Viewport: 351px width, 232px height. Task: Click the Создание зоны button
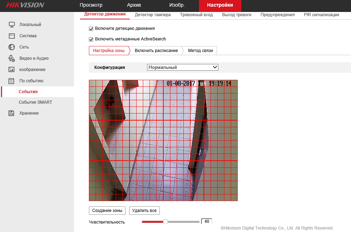(107, 211)
